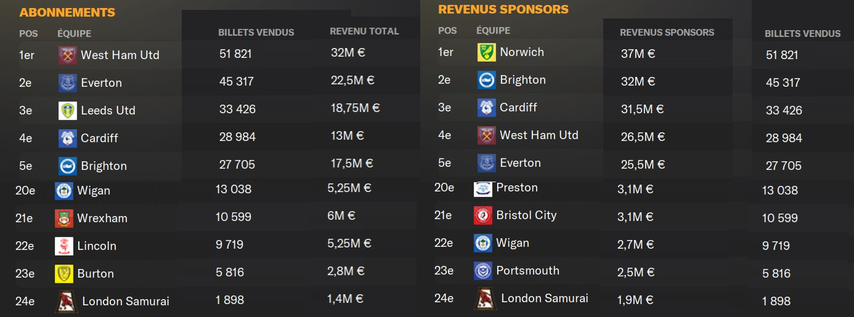Click the Norwich club badge
The image size is (854, 317).
pyautogui.click(x=486, y=52)
